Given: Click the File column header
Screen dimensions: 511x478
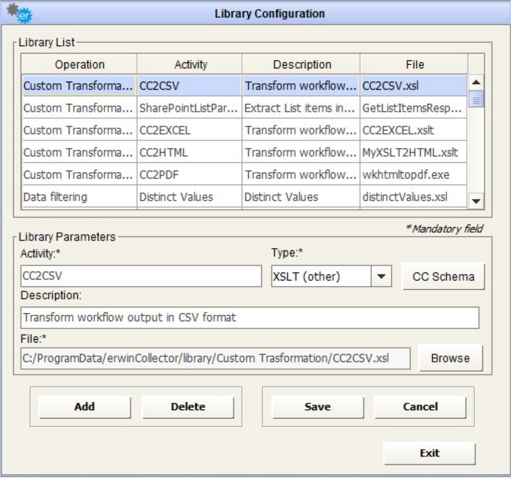Looking at the screenshot, I should pyautogui.click(x=415, y=65).
